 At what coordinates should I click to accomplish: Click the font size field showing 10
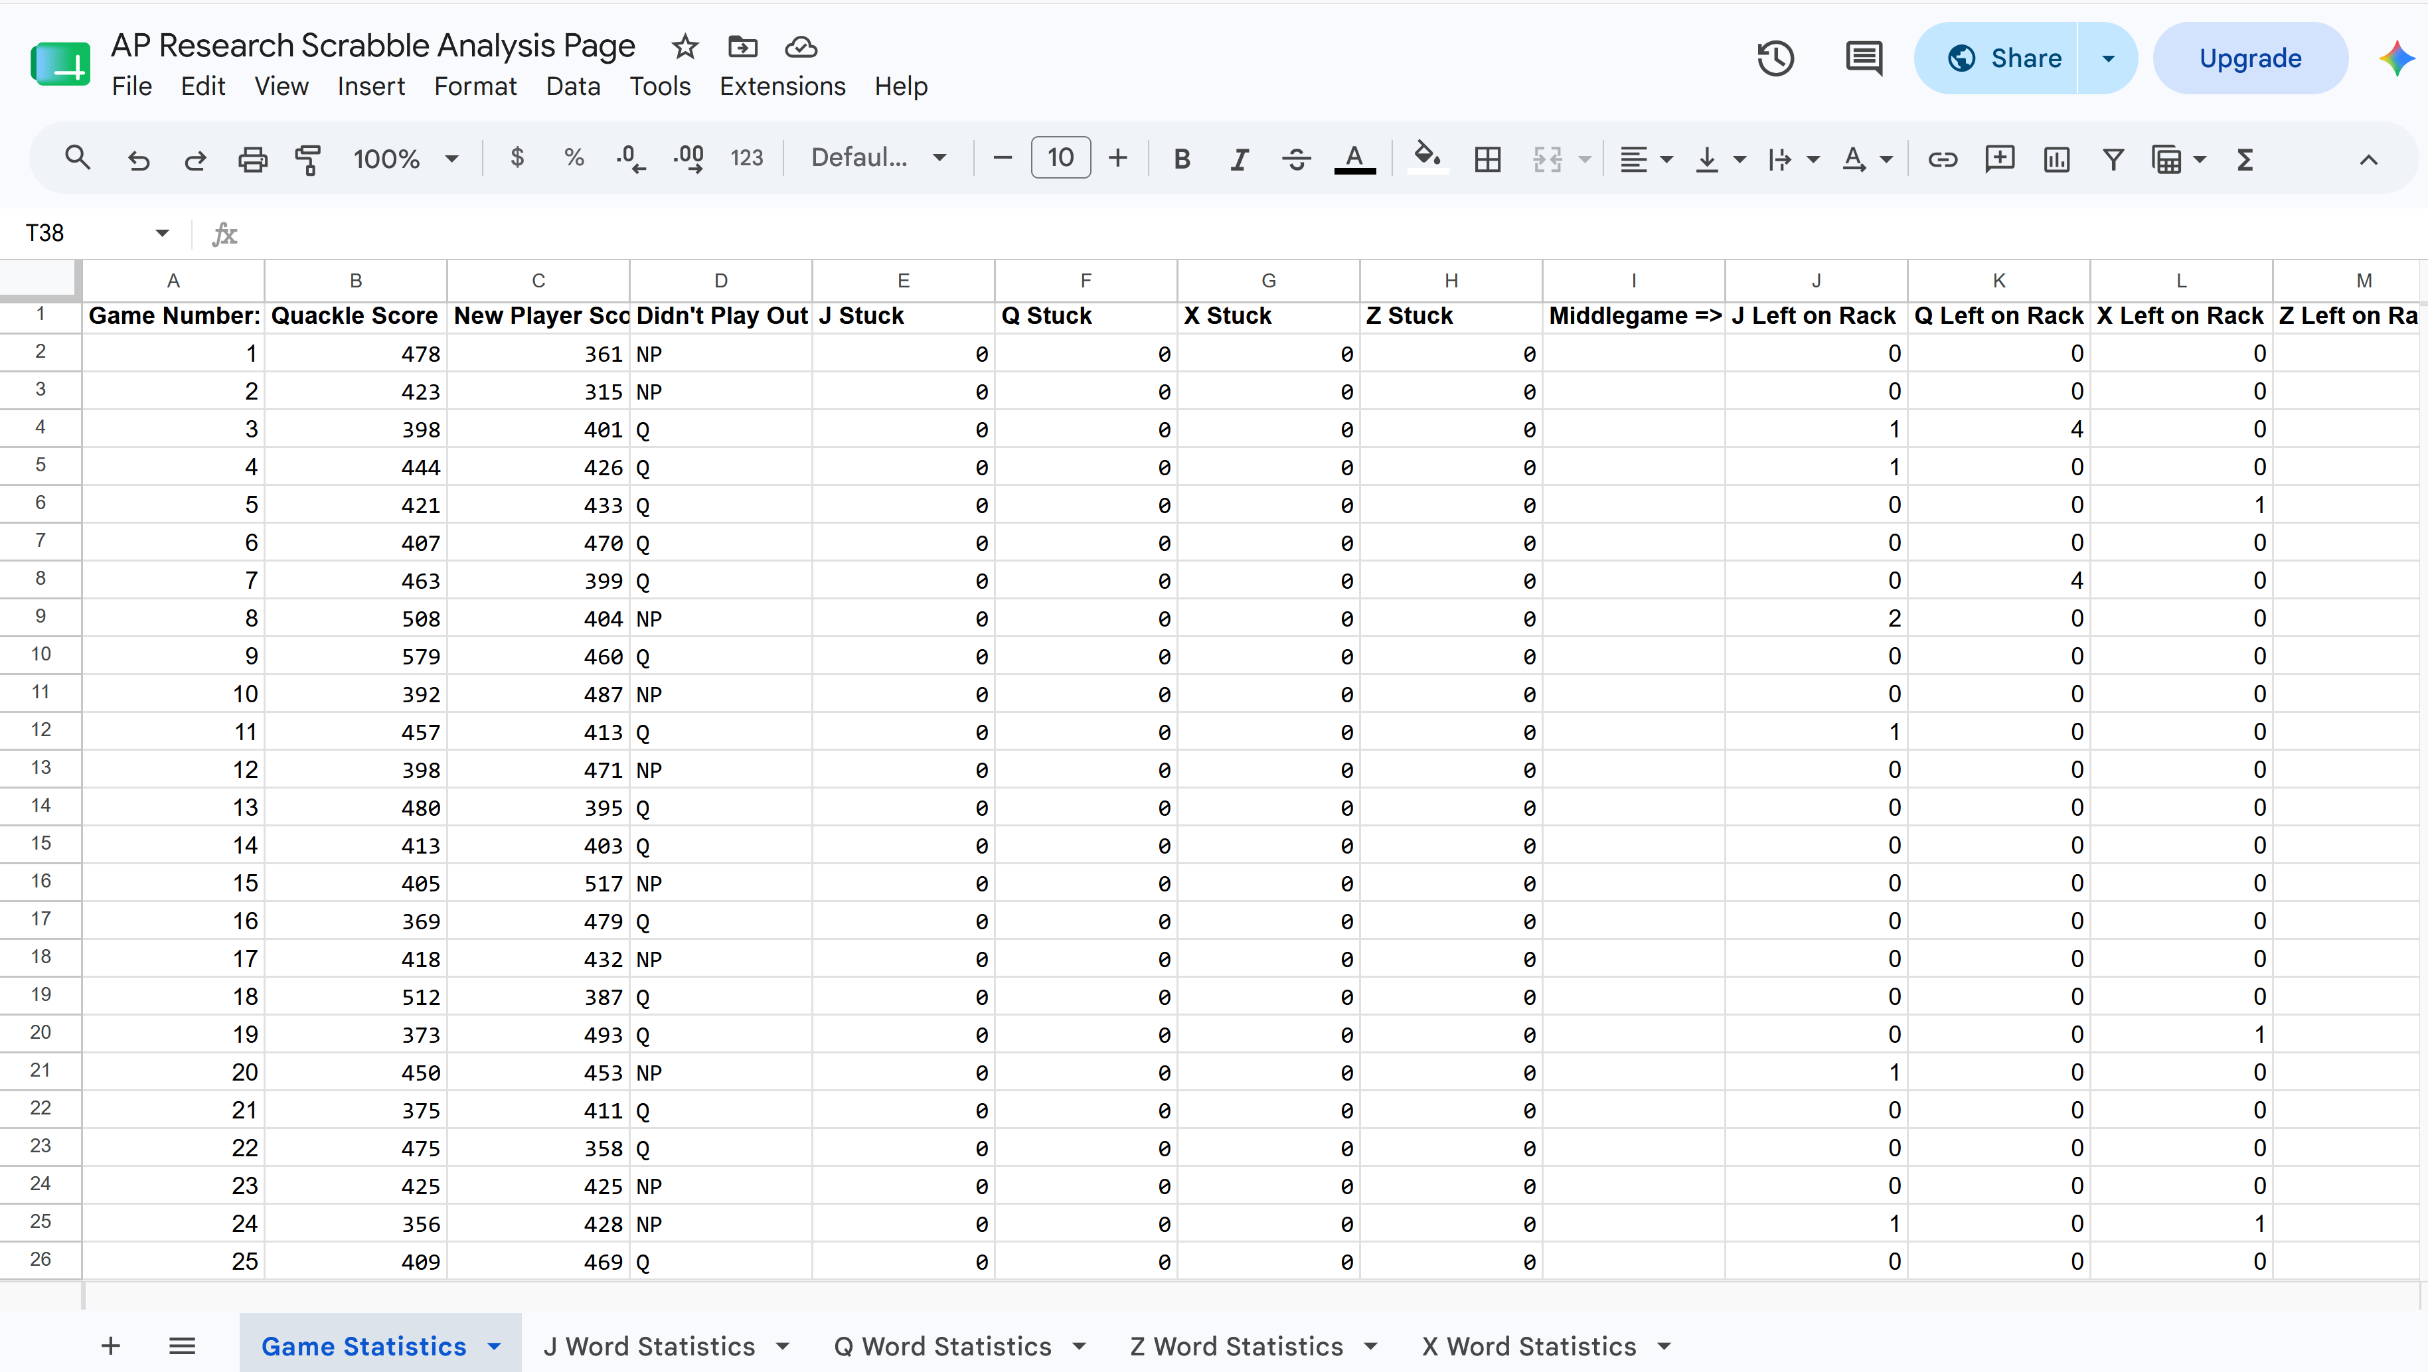[x=1060, y=157]
